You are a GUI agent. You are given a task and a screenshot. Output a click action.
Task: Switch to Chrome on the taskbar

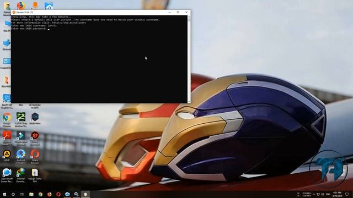40,194
